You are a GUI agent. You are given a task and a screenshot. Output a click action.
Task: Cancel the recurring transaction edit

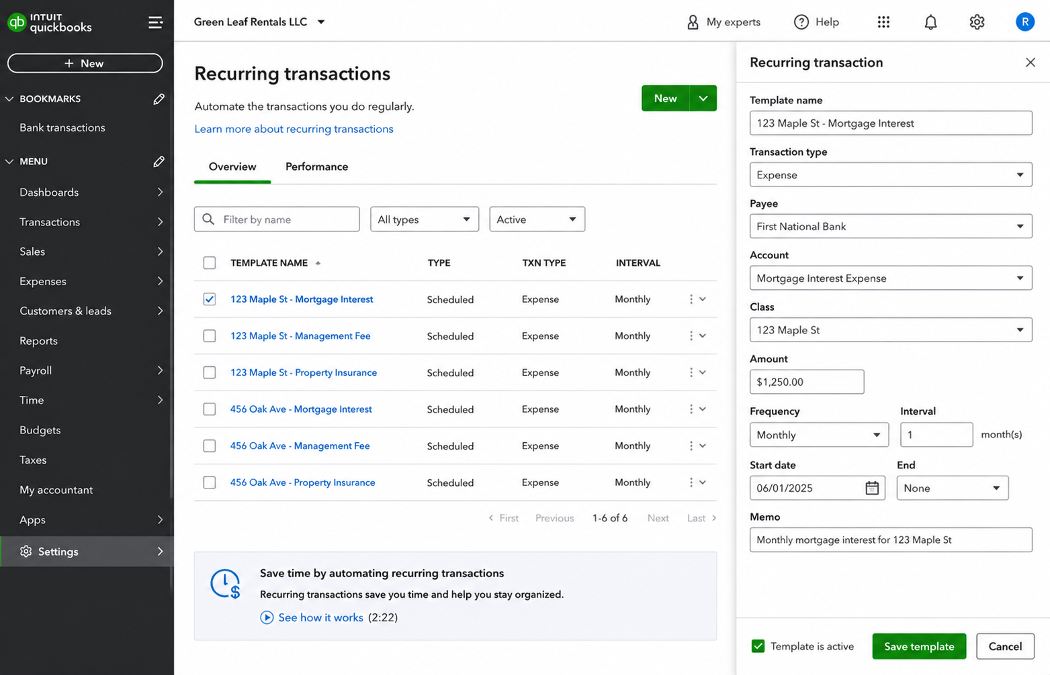1005,646
